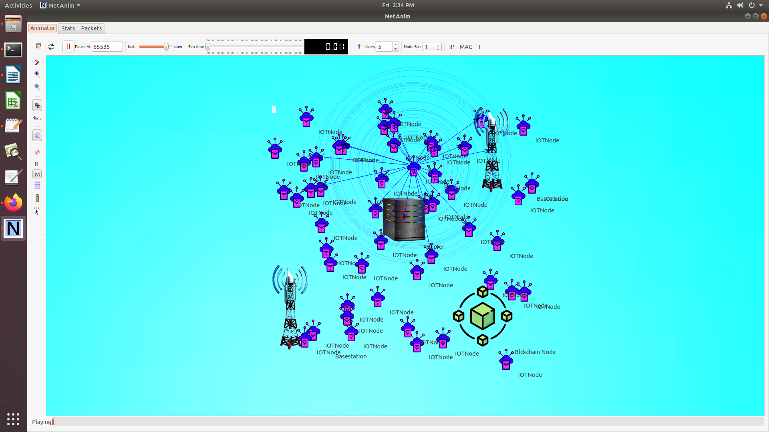Click the fast-slow speed slider handle
This screenshot has height=432, width=769.
point(166,47)
